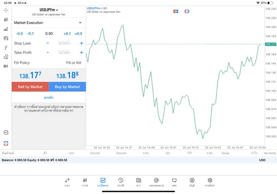This screenshot has height=194, width=277.
Task: Open drawing objects shapes icon
Action: (6, 57)
